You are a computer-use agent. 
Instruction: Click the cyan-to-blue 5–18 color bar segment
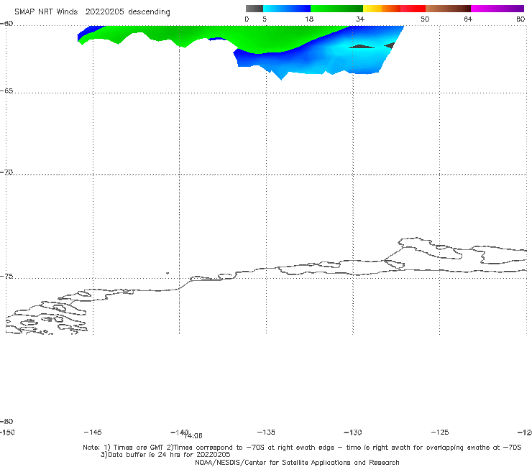pos(287,9)
